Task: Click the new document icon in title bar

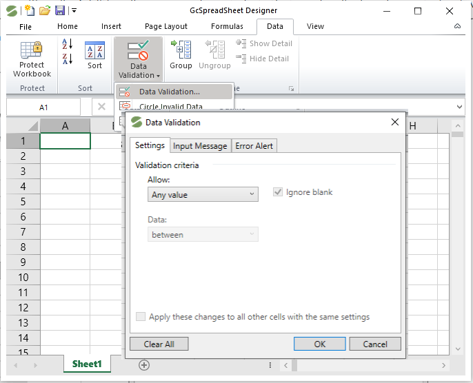Action: (30, 10)
